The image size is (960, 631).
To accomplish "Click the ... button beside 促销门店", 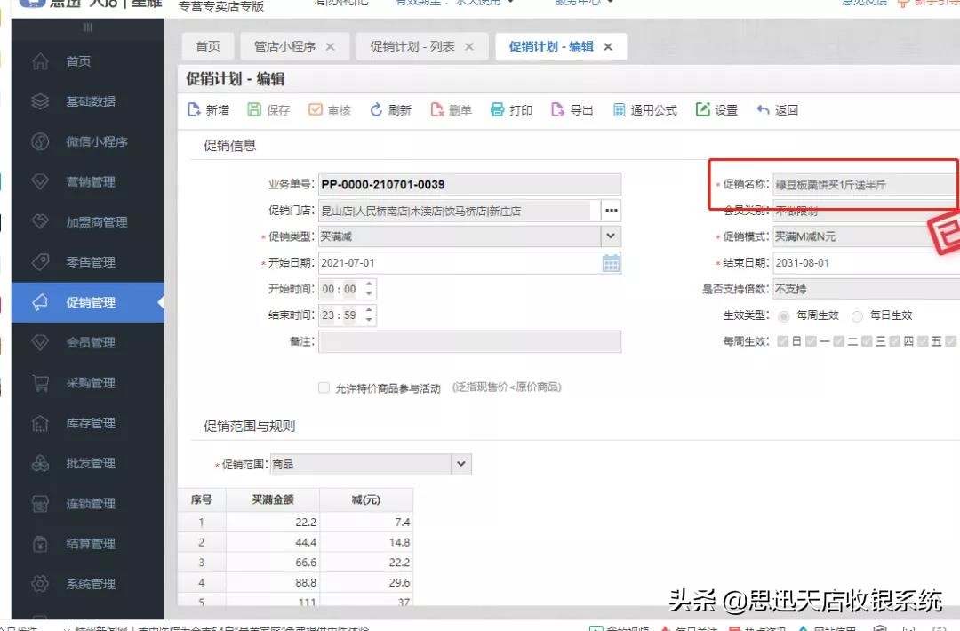I will click(x=611, y=210).
